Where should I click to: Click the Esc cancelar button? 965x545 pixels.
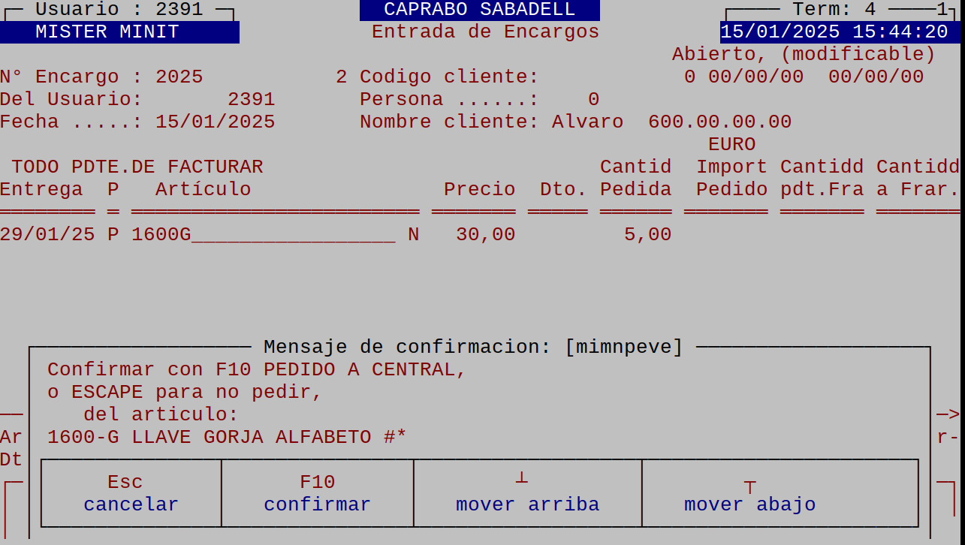coord(129,493)
